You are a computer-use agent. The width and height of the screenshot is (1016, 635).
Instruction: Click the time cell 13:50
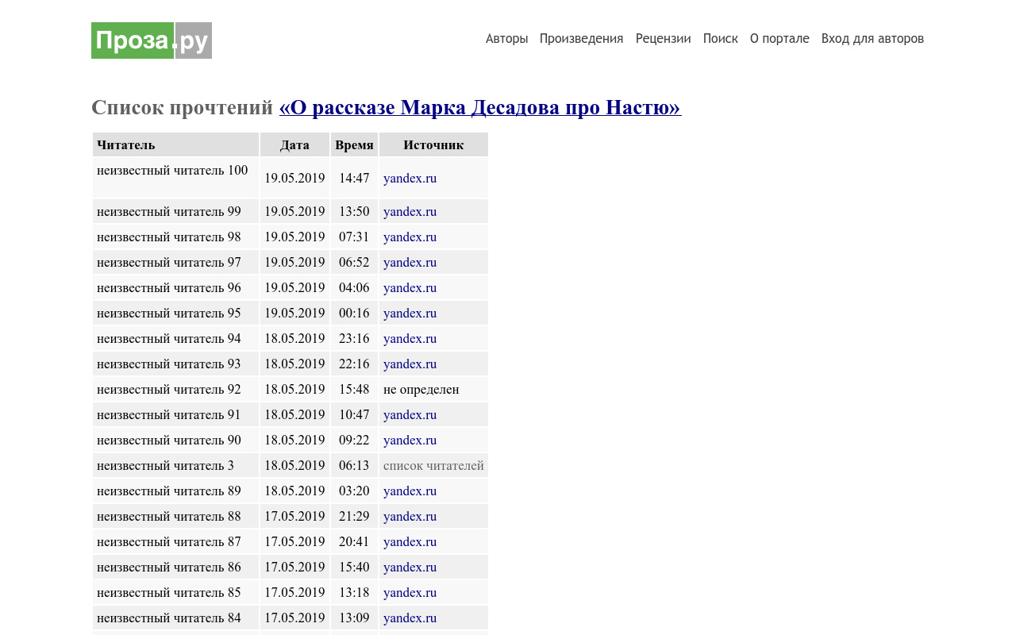[354, 211]
